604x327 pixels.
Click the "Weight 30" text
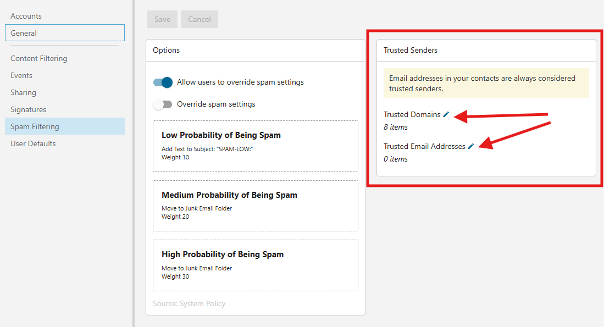point(175,276)
